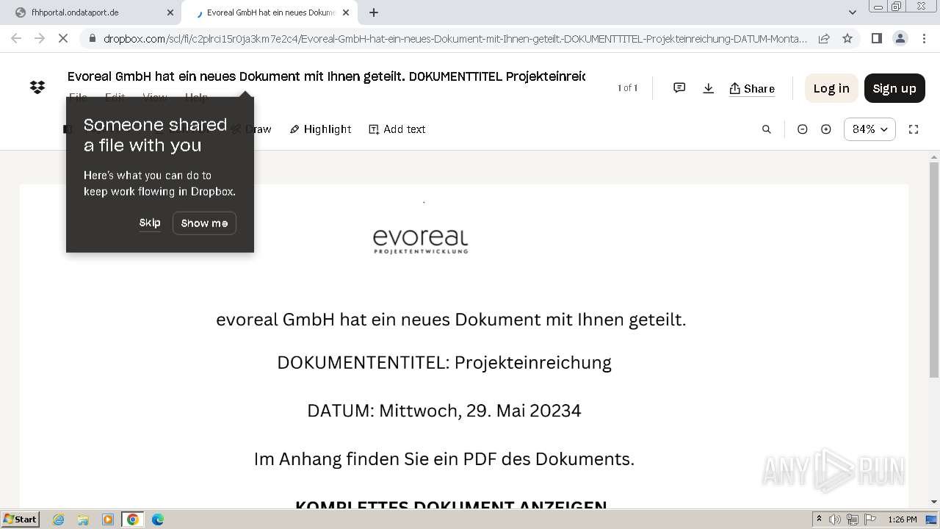Toggle the browser side panel
The width and height of the screenshot is (940, 529).
pos(877,38)
